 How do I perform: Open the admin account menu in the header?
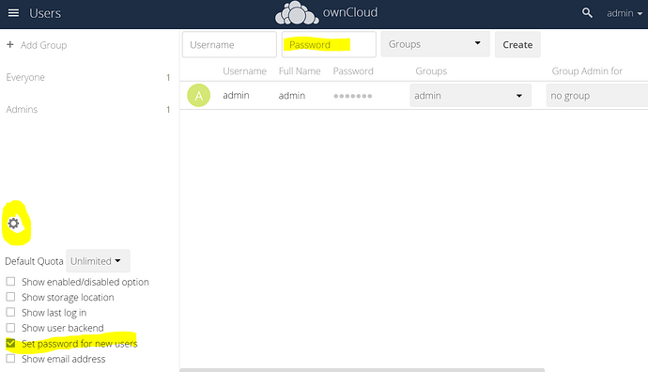[x=625, y=13]
